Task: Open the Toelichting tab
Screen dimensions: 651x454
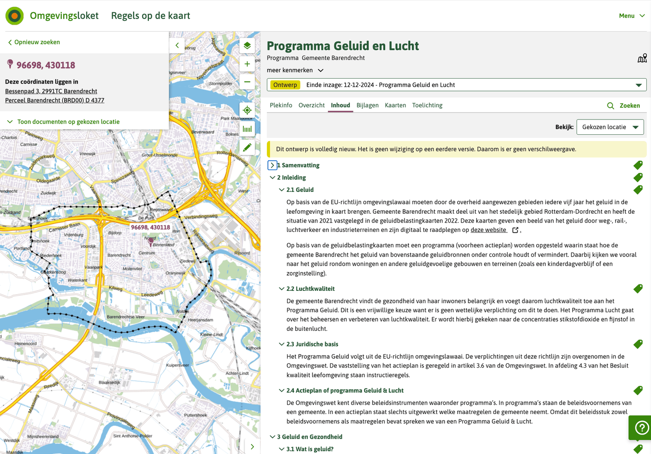Action: pos(427,105)
